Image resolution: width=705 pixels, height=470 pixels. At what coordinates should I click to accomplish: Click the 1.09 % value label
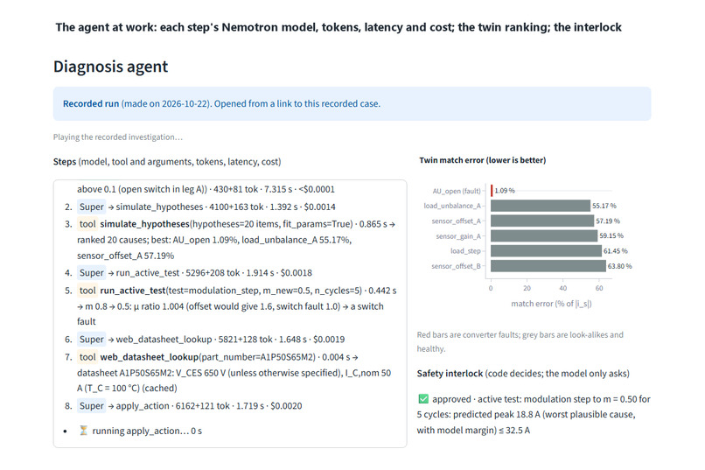(505, 191)
